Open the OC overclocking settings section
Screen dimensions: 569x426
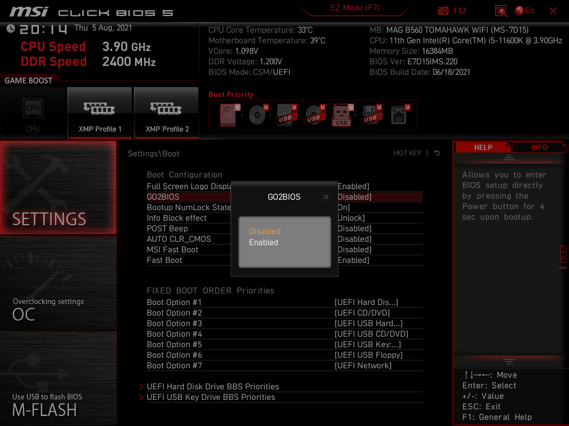pyautogui.click(x=58, y=283)
